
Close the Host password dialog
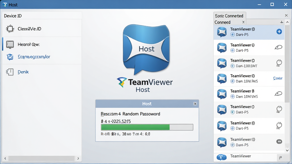pyautogui.click(x=195, y=104)
